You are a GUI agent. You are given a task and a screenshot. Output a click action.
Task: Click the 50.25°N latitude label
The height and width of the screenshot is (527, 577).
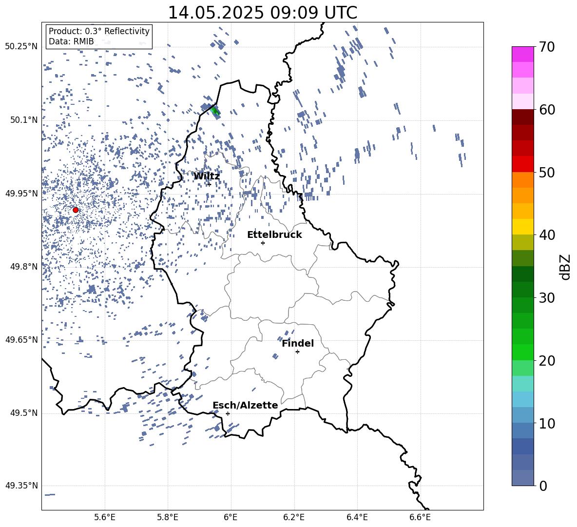[21, 47]
